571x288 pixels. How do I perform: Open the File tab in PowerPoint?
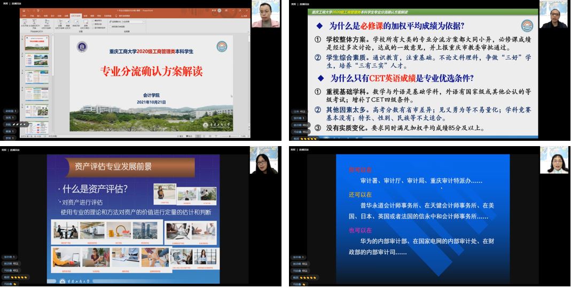[24, 16]
